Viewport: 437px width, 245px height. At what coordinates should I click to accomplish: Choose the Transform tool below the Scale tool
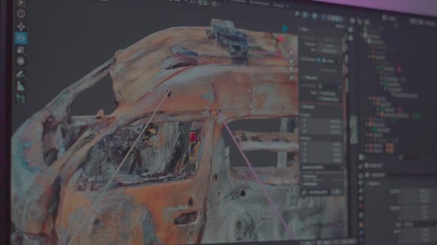21,61
